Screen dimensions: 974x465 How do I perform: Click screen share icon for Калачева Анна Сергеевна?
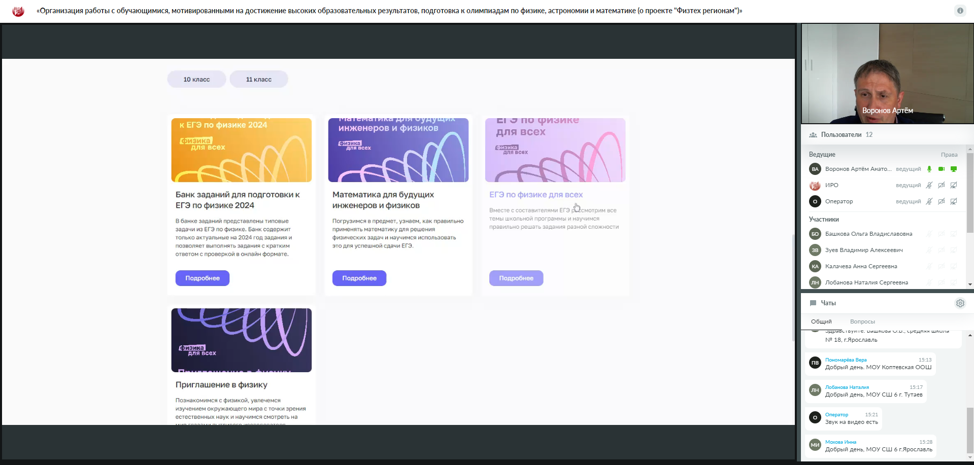coord(954,267)
